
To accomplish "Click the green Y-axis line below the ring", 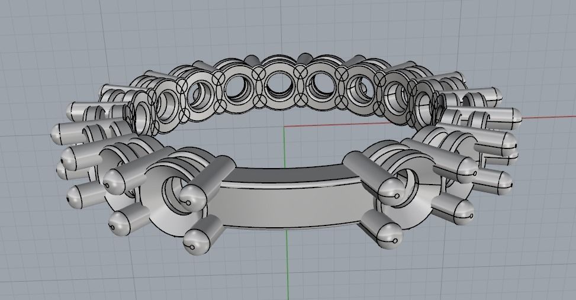I will pos(287,264).
